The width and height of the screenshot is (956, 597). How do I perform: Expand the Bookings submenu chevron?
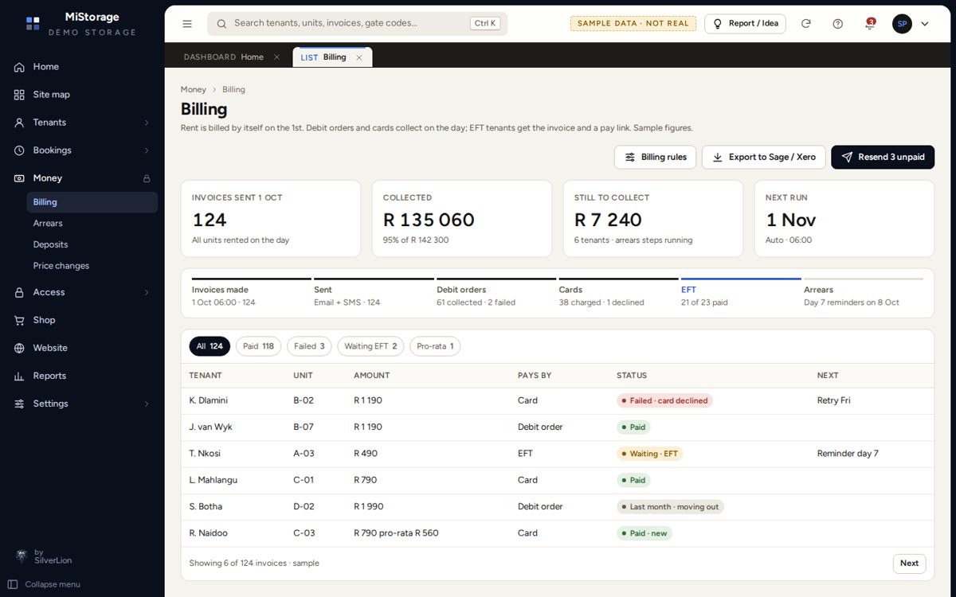pyautogui.click(x=147, y=150)
